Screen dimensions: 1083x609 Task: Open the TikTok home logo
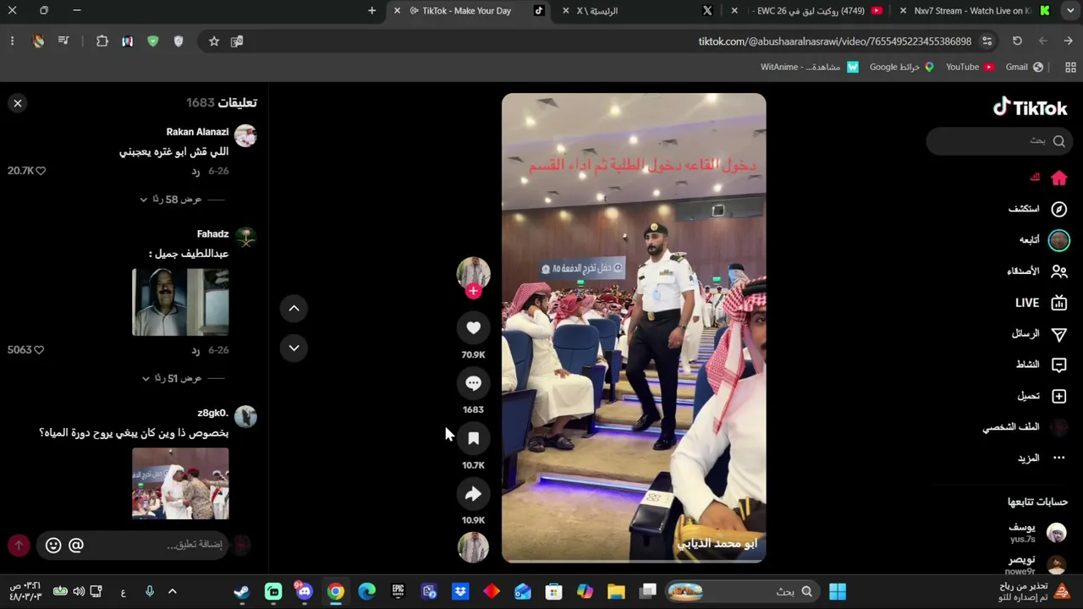1030,107
